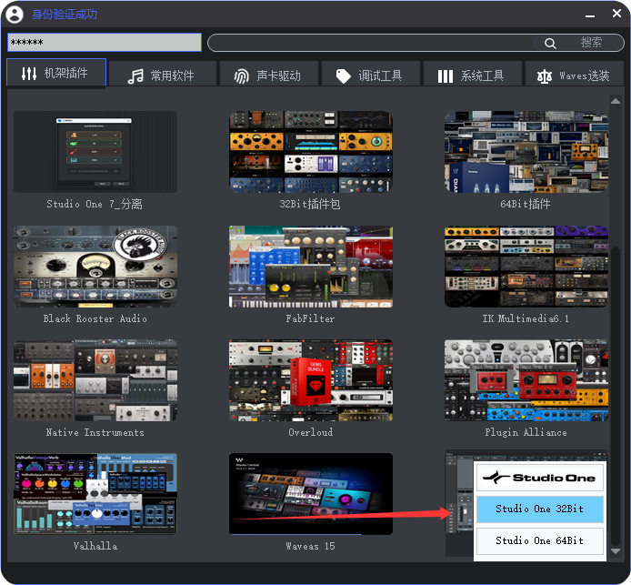Switch to the 系统工具 tab
The image size is (631, 585).
pyautogui.click(x=473, y=74)
